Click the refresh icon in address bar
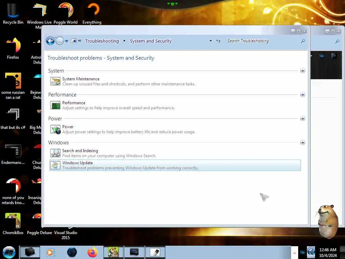 click(218, 41)
